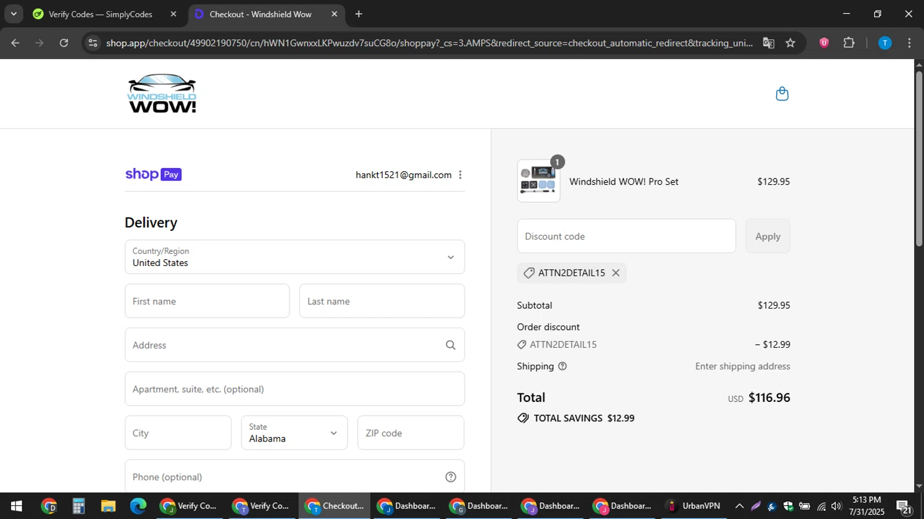Focus the Address input field

294,345
